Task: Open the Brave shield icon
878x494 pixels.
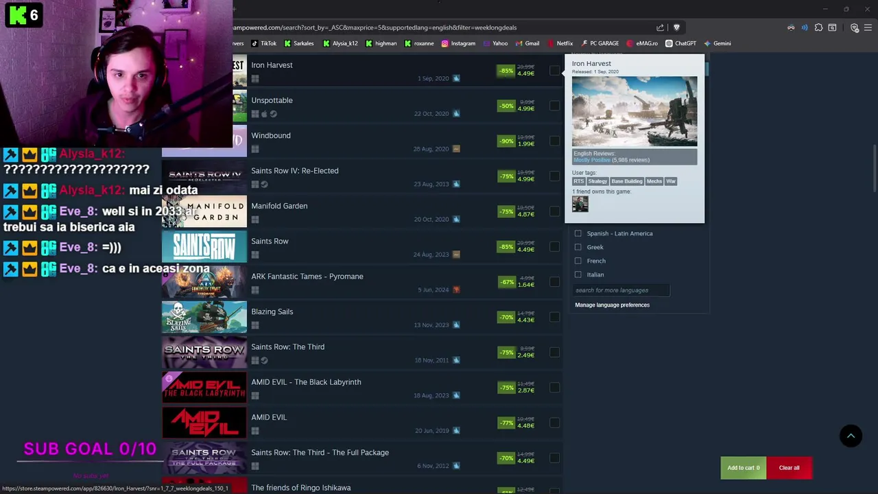Action: click(676, 27)
